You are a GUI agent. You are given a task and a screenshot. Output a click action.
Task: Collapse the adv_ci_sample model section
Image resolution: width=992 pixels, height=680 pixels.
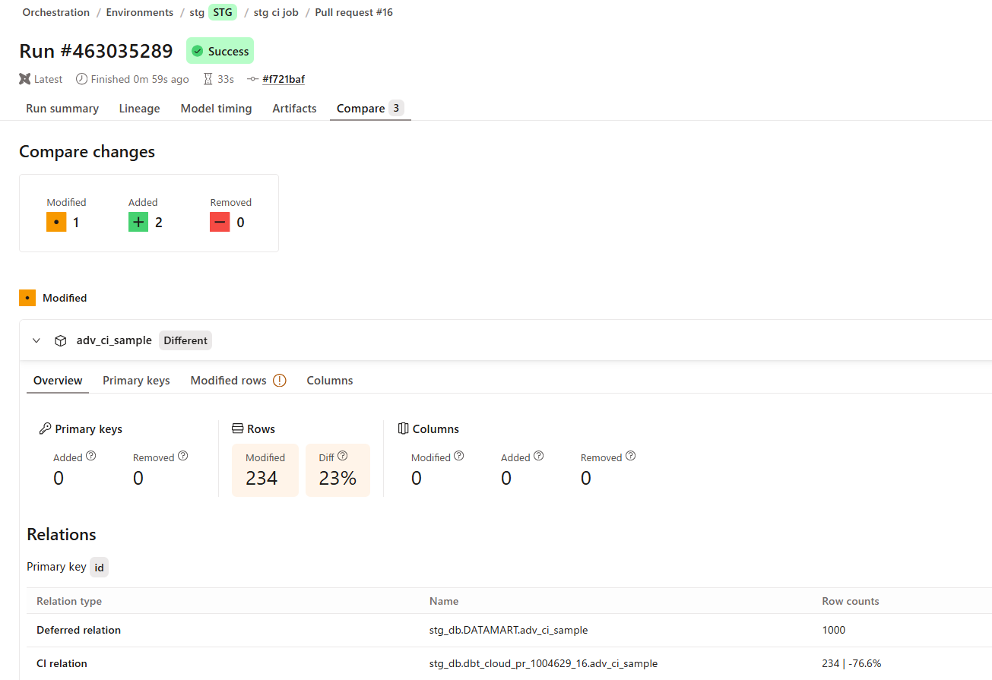(x=36, y=340)
